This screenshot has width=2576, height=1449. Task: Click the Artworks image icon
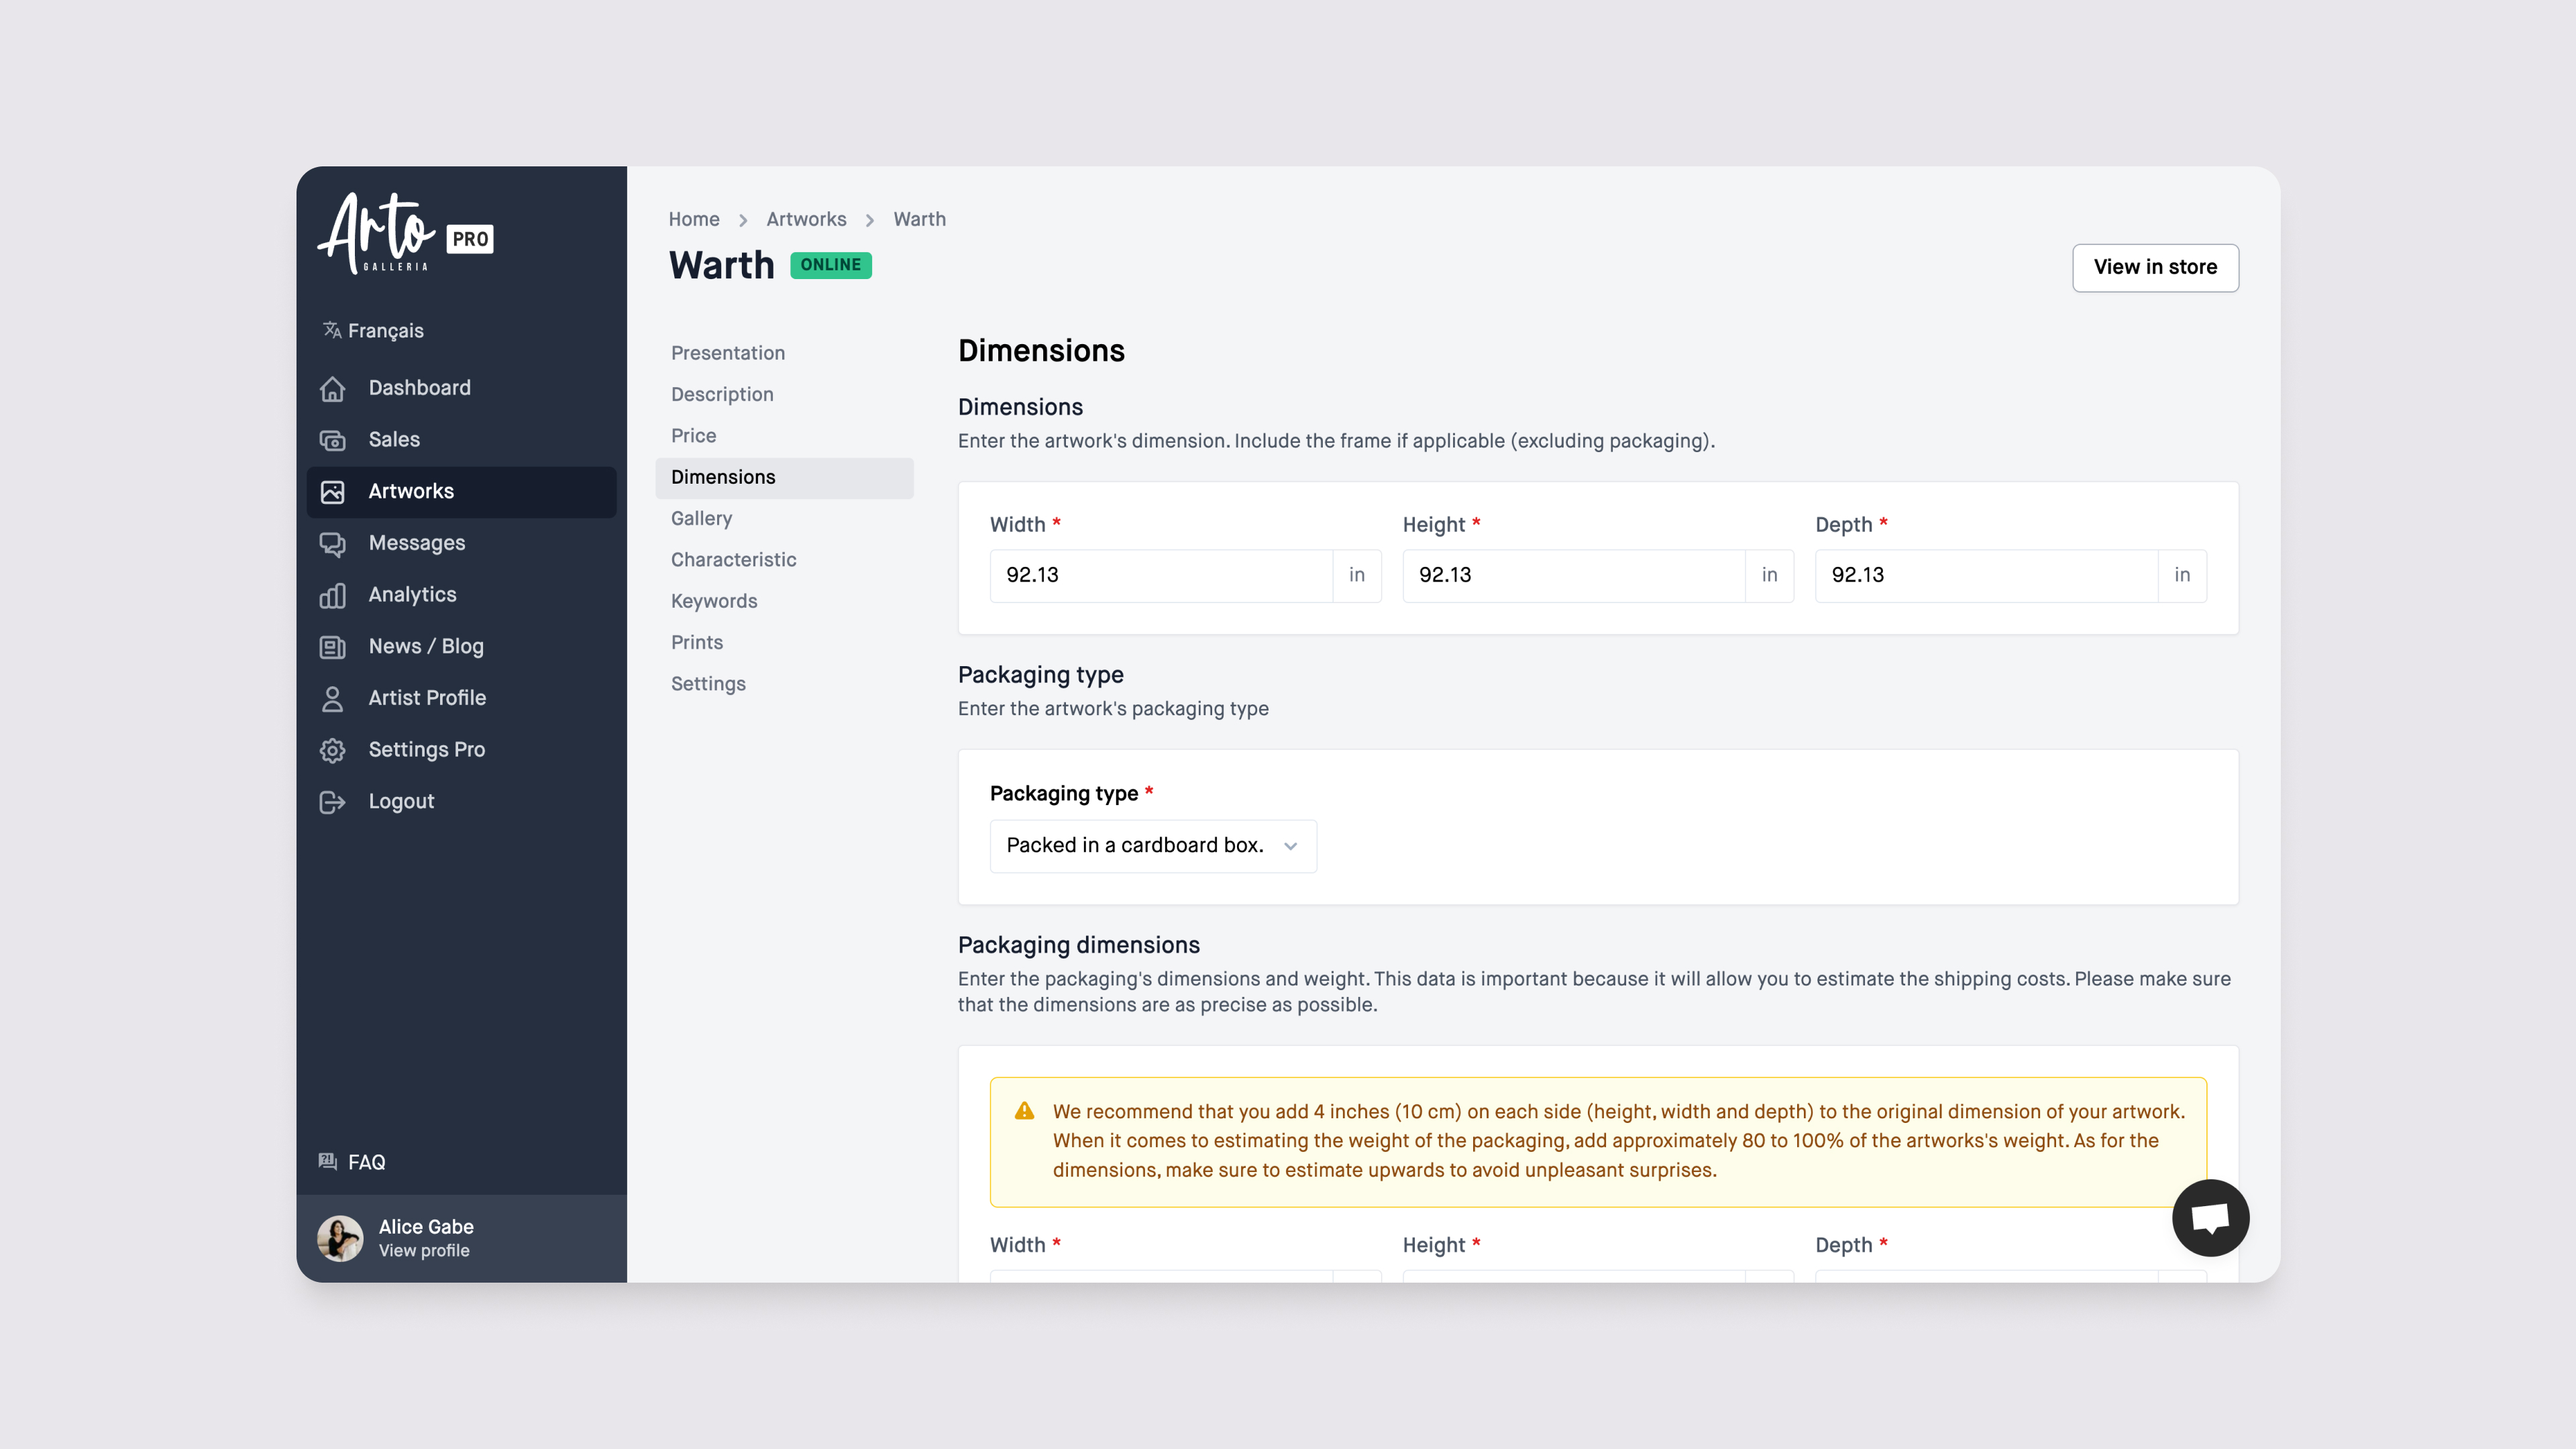click(334, 491)
